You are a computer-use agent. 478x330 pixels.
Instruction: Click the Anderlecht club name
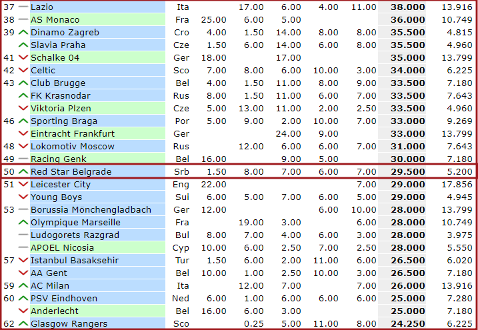click(55, 311)
